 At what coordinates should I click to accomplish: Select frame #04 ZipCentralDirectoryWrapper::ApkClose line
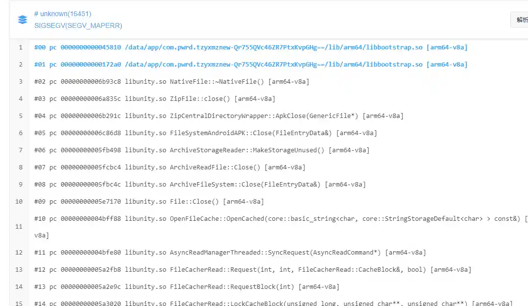(x=219, y=116)
